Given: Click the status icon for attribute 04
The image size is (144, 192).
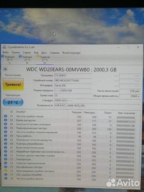Looking at the screenshot, I should (5, 124).
